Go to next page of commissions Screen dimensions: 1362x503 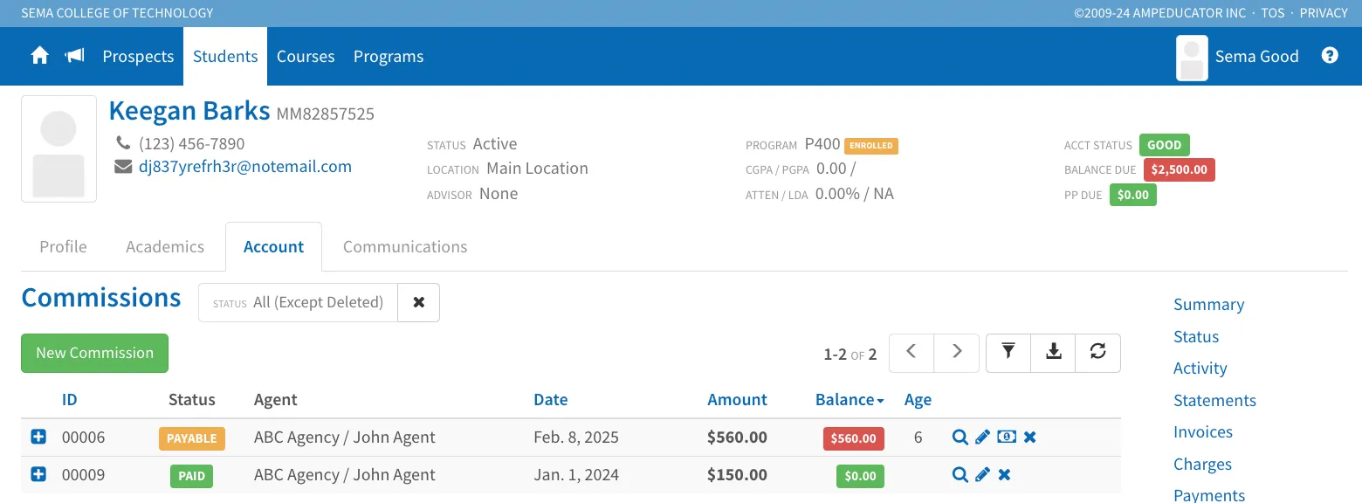pyautogui.click(x=957, y=352)
